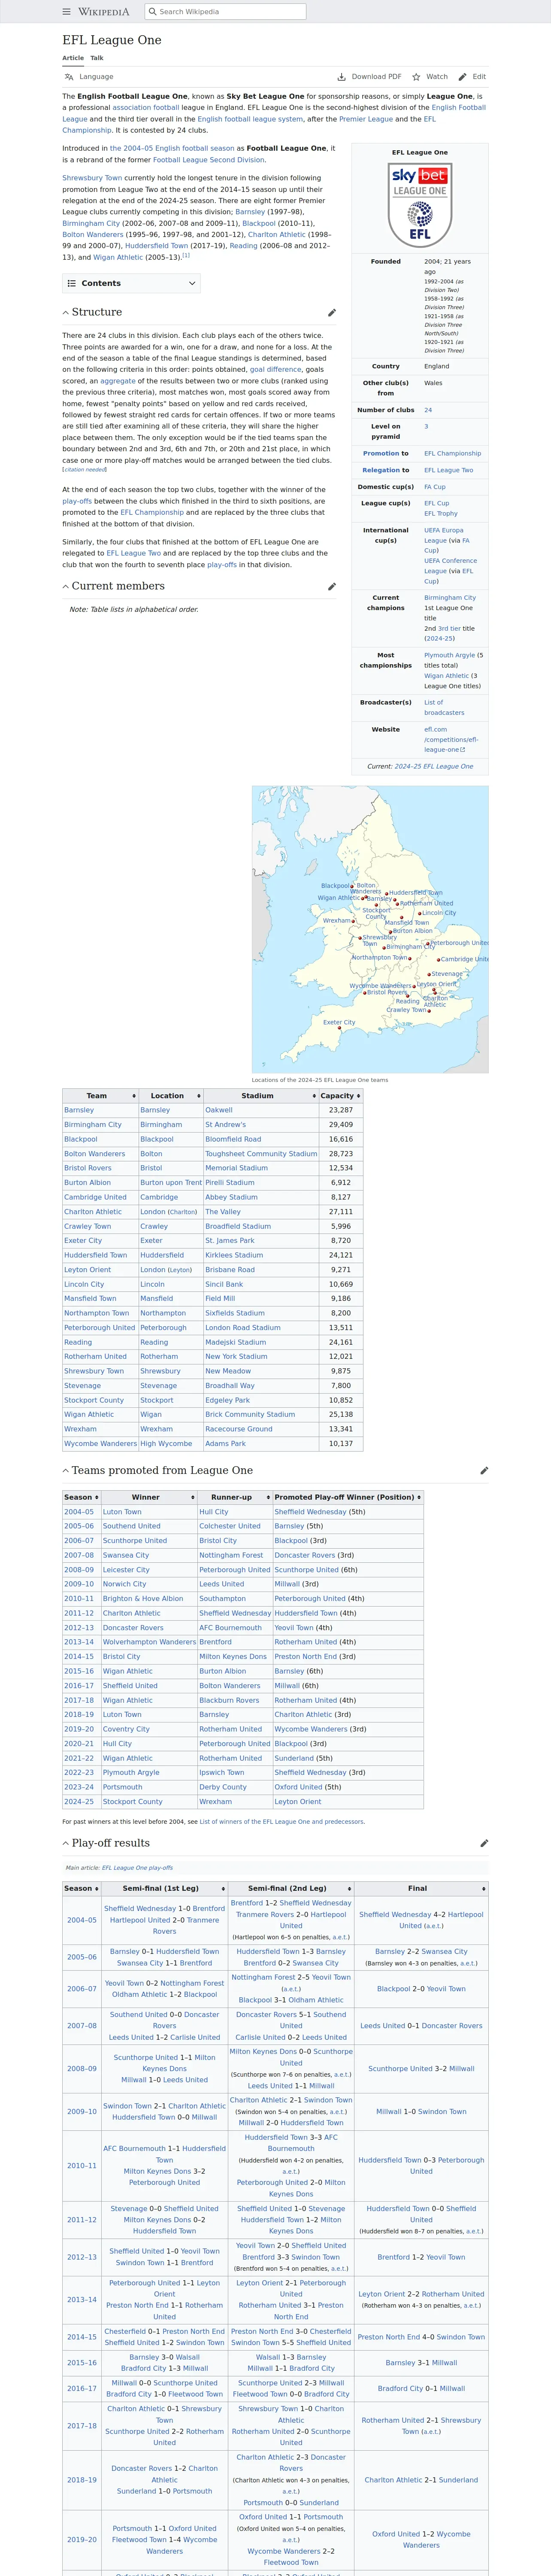Watch this page with star icon

click(430, 77)
